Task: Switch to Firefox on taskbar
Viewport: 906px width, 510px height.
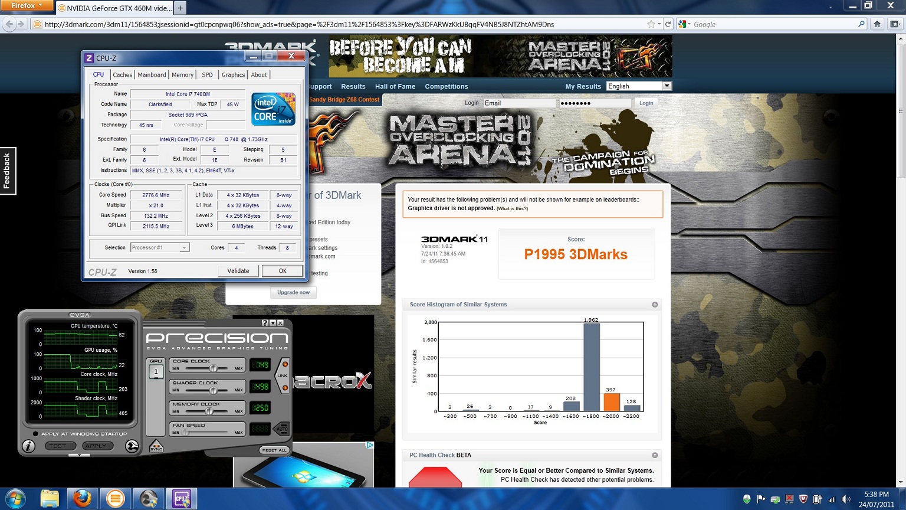Action: 83,499
